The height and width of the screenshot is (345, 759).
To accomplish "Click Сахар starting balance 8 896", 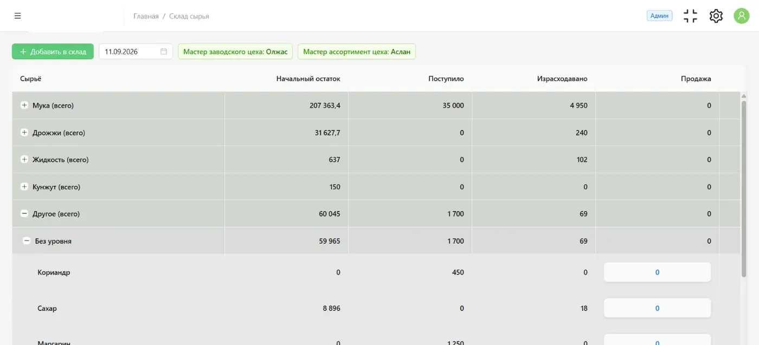I will pyautogui.click(x=331, y=308).
